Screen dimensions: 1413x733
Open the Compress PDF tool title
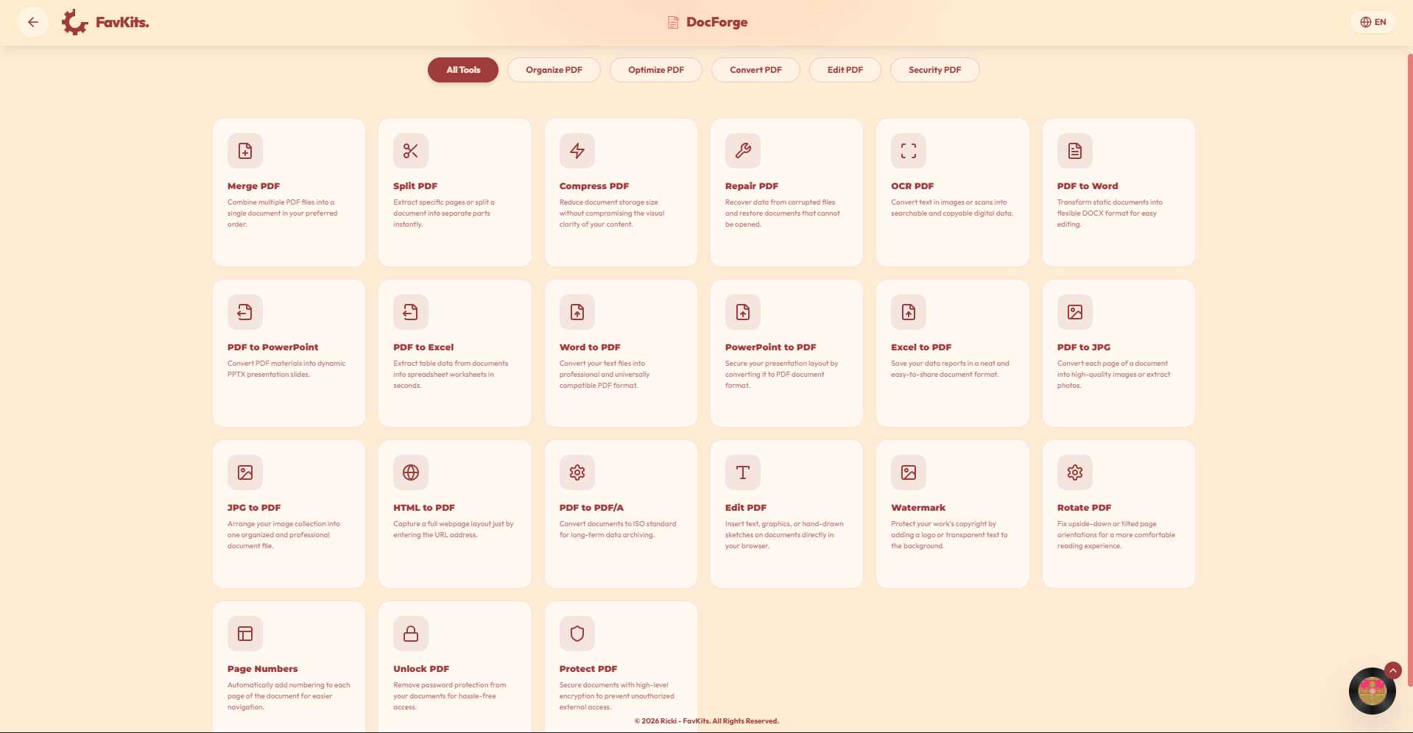(594, 186)
